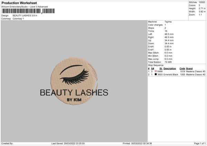Click the black Emerald Black color swatch
207x146 pixels.
point(156,74)
